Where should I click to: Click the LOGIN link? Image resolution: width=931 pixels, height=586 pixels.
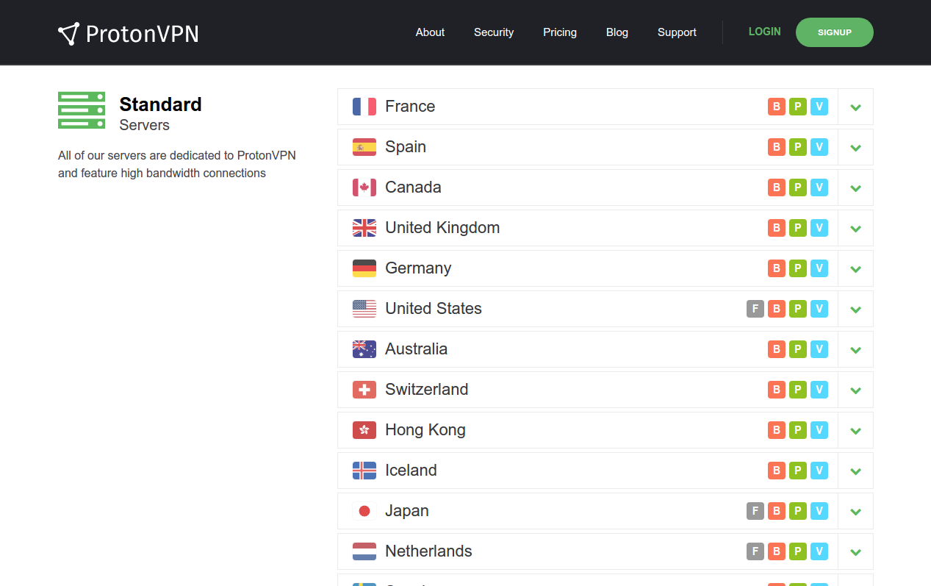coord(764,32)
